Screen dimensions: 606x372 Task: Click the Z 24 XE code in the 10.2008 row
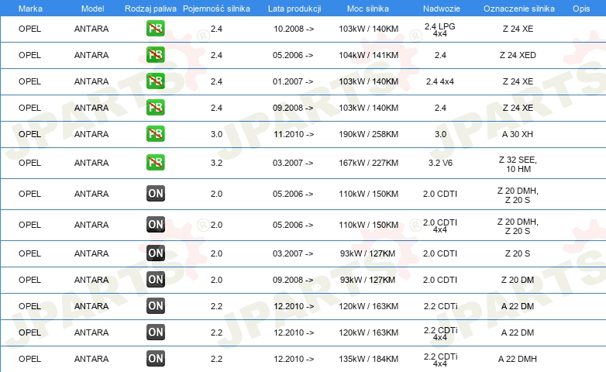point(518,29)
